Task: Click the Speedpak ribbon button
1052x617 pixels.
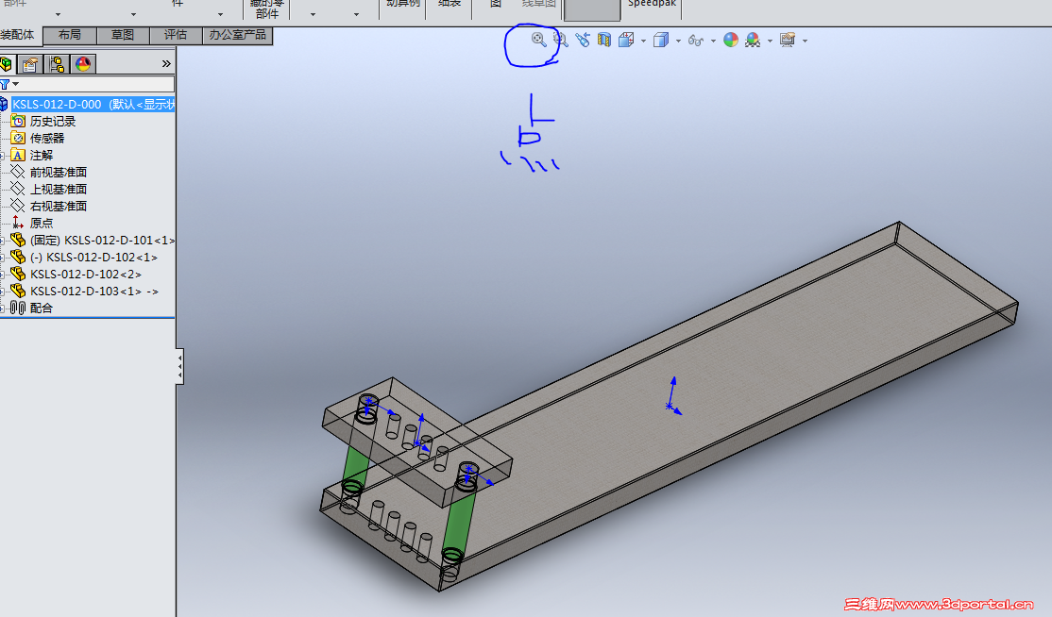Action: click(652, 4)
